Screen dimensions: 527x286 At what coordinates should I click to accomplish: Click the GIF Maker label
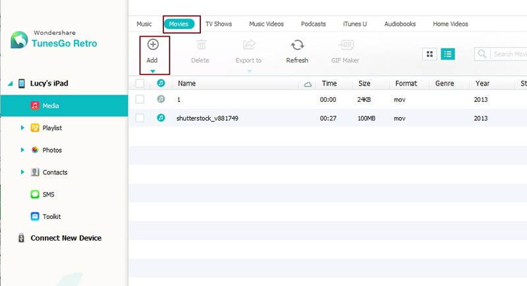click(345, 60)
